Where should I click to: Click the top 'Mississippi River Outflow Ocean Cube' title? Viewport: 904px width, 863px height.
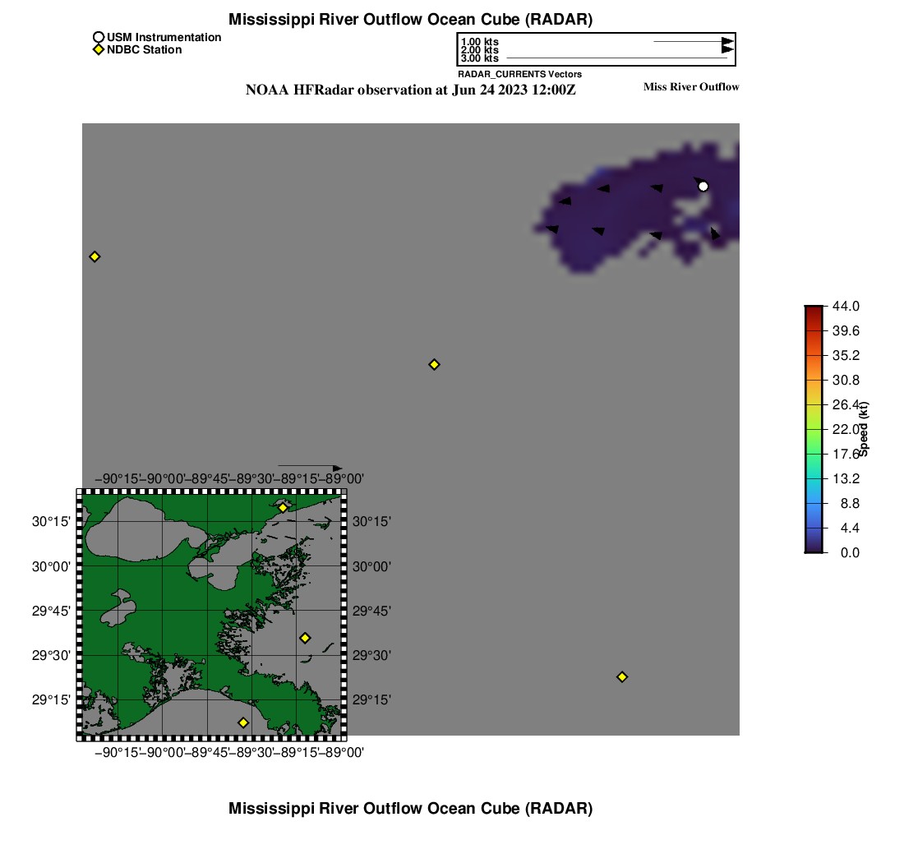click(410, 19)
